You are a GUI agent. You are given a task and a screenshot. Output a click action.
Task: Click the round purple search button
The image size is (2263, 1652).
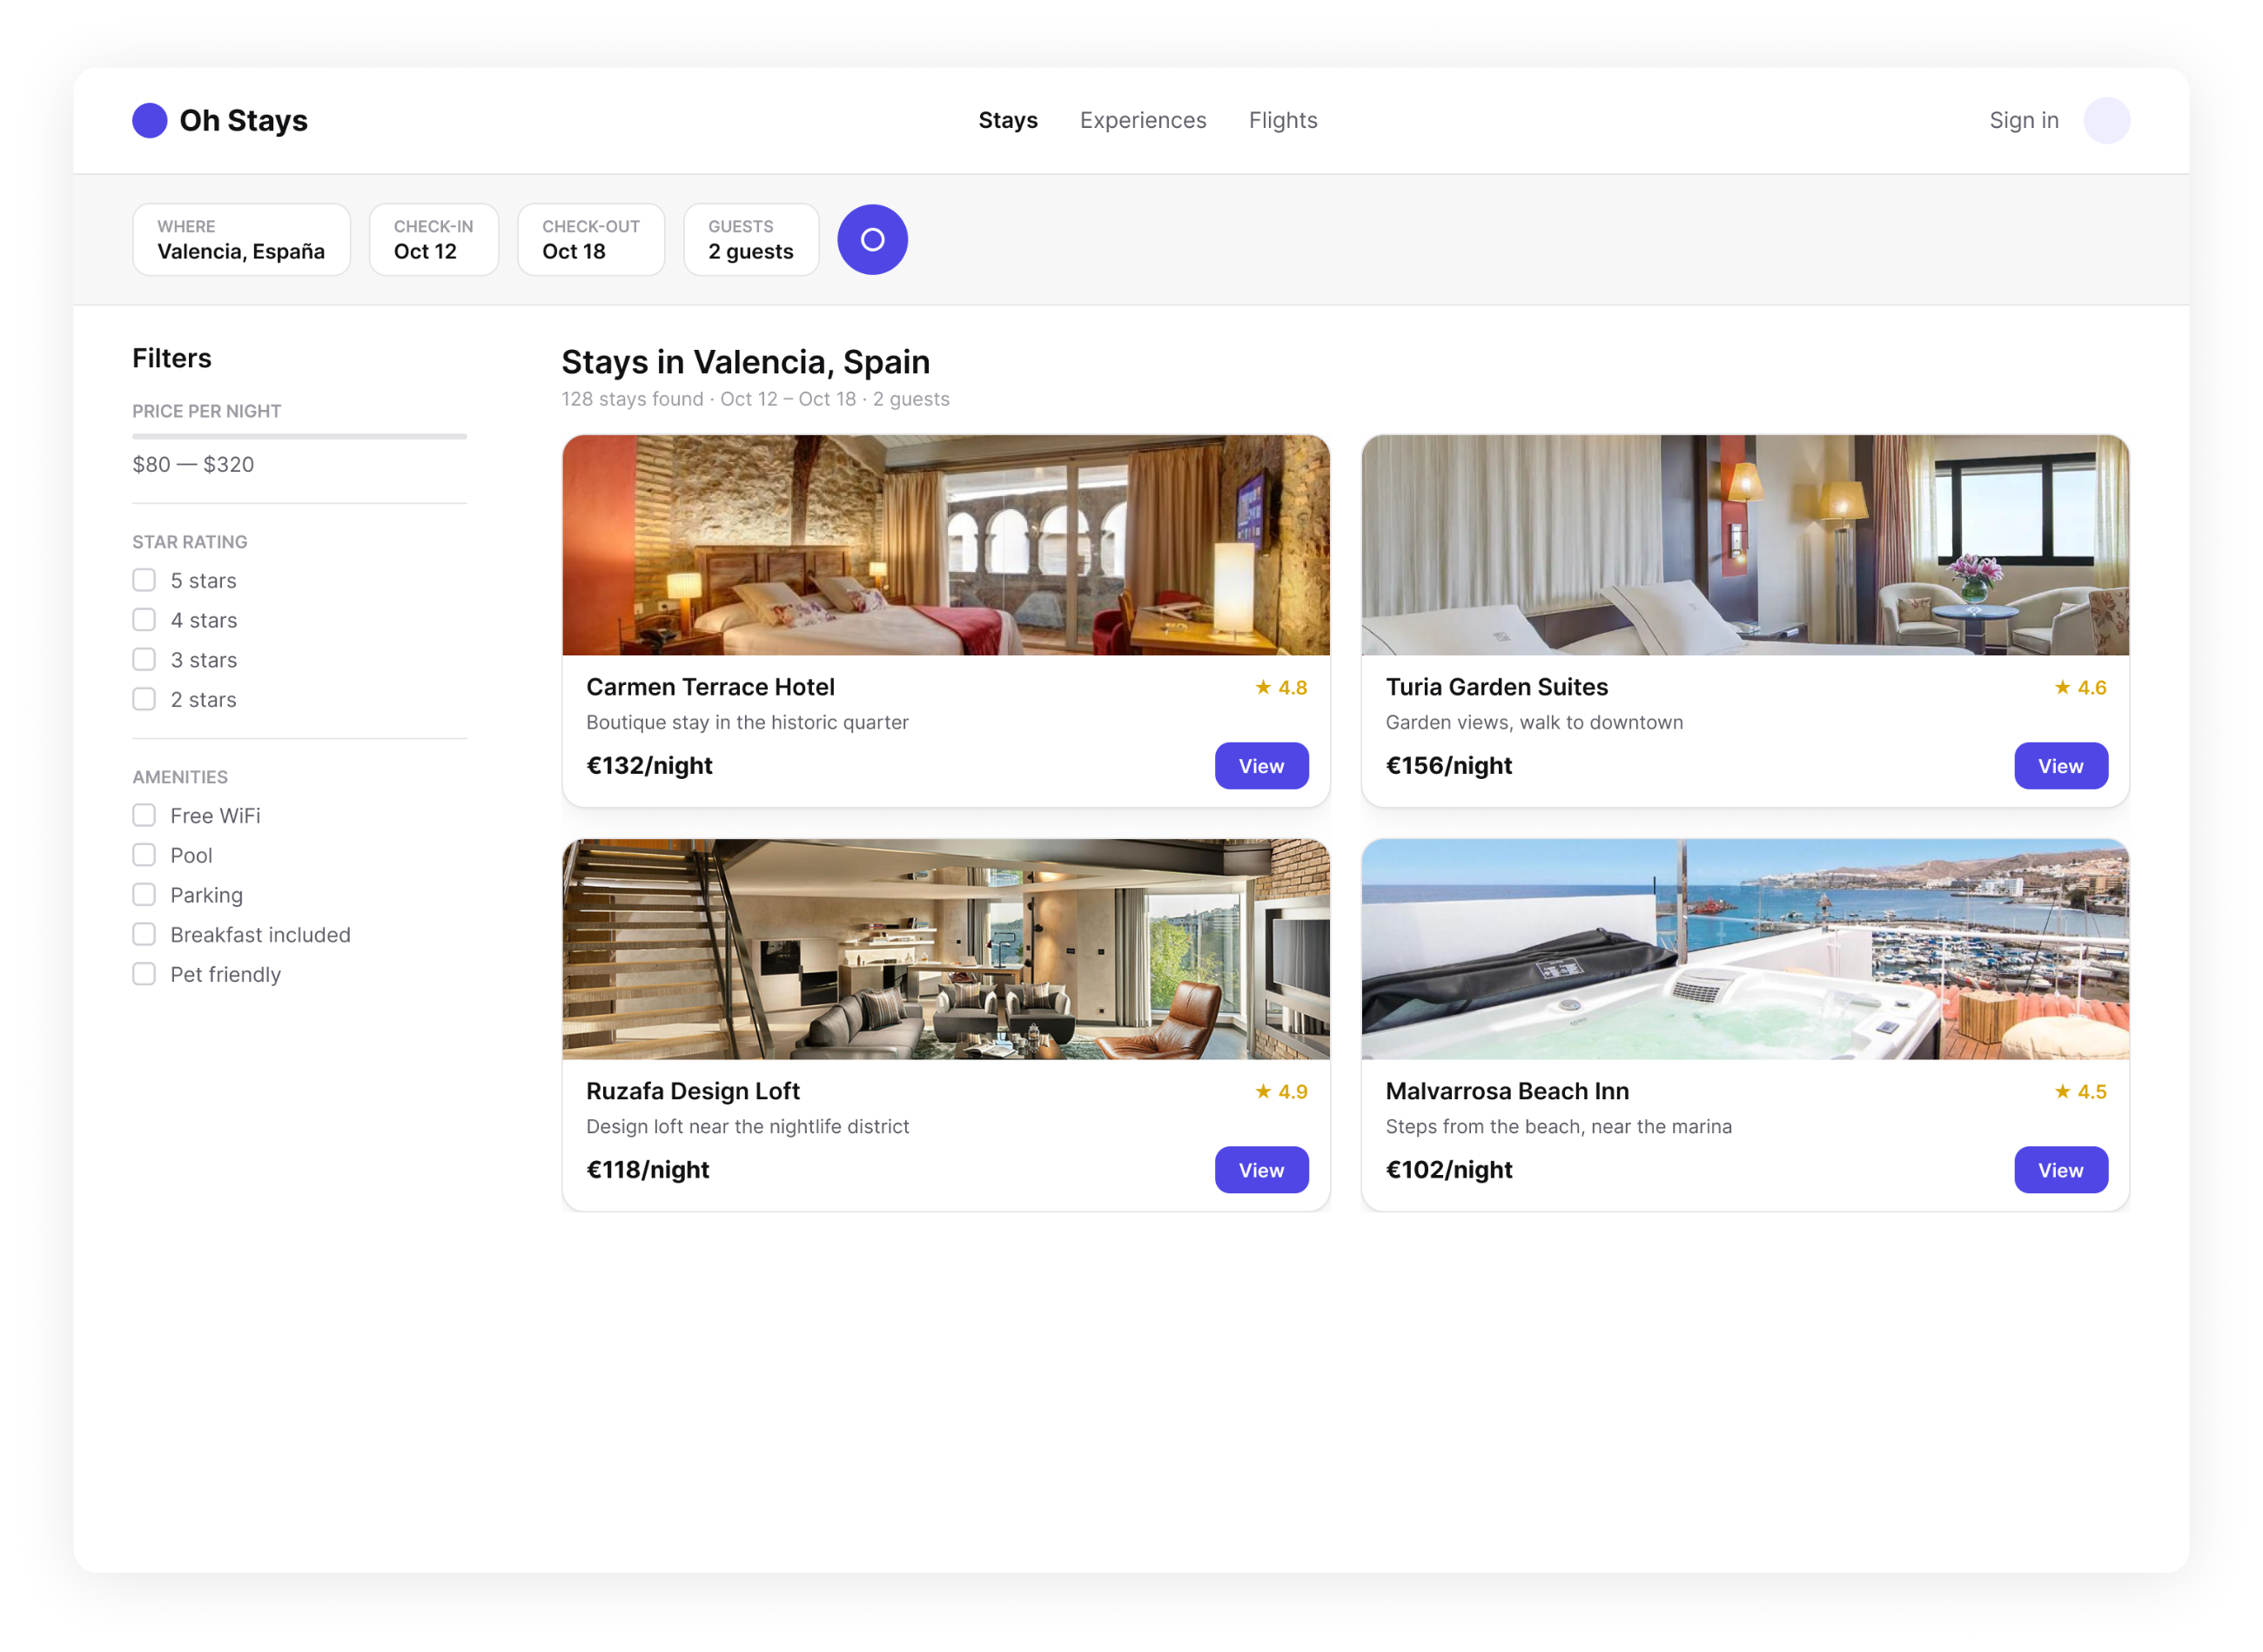872,240
